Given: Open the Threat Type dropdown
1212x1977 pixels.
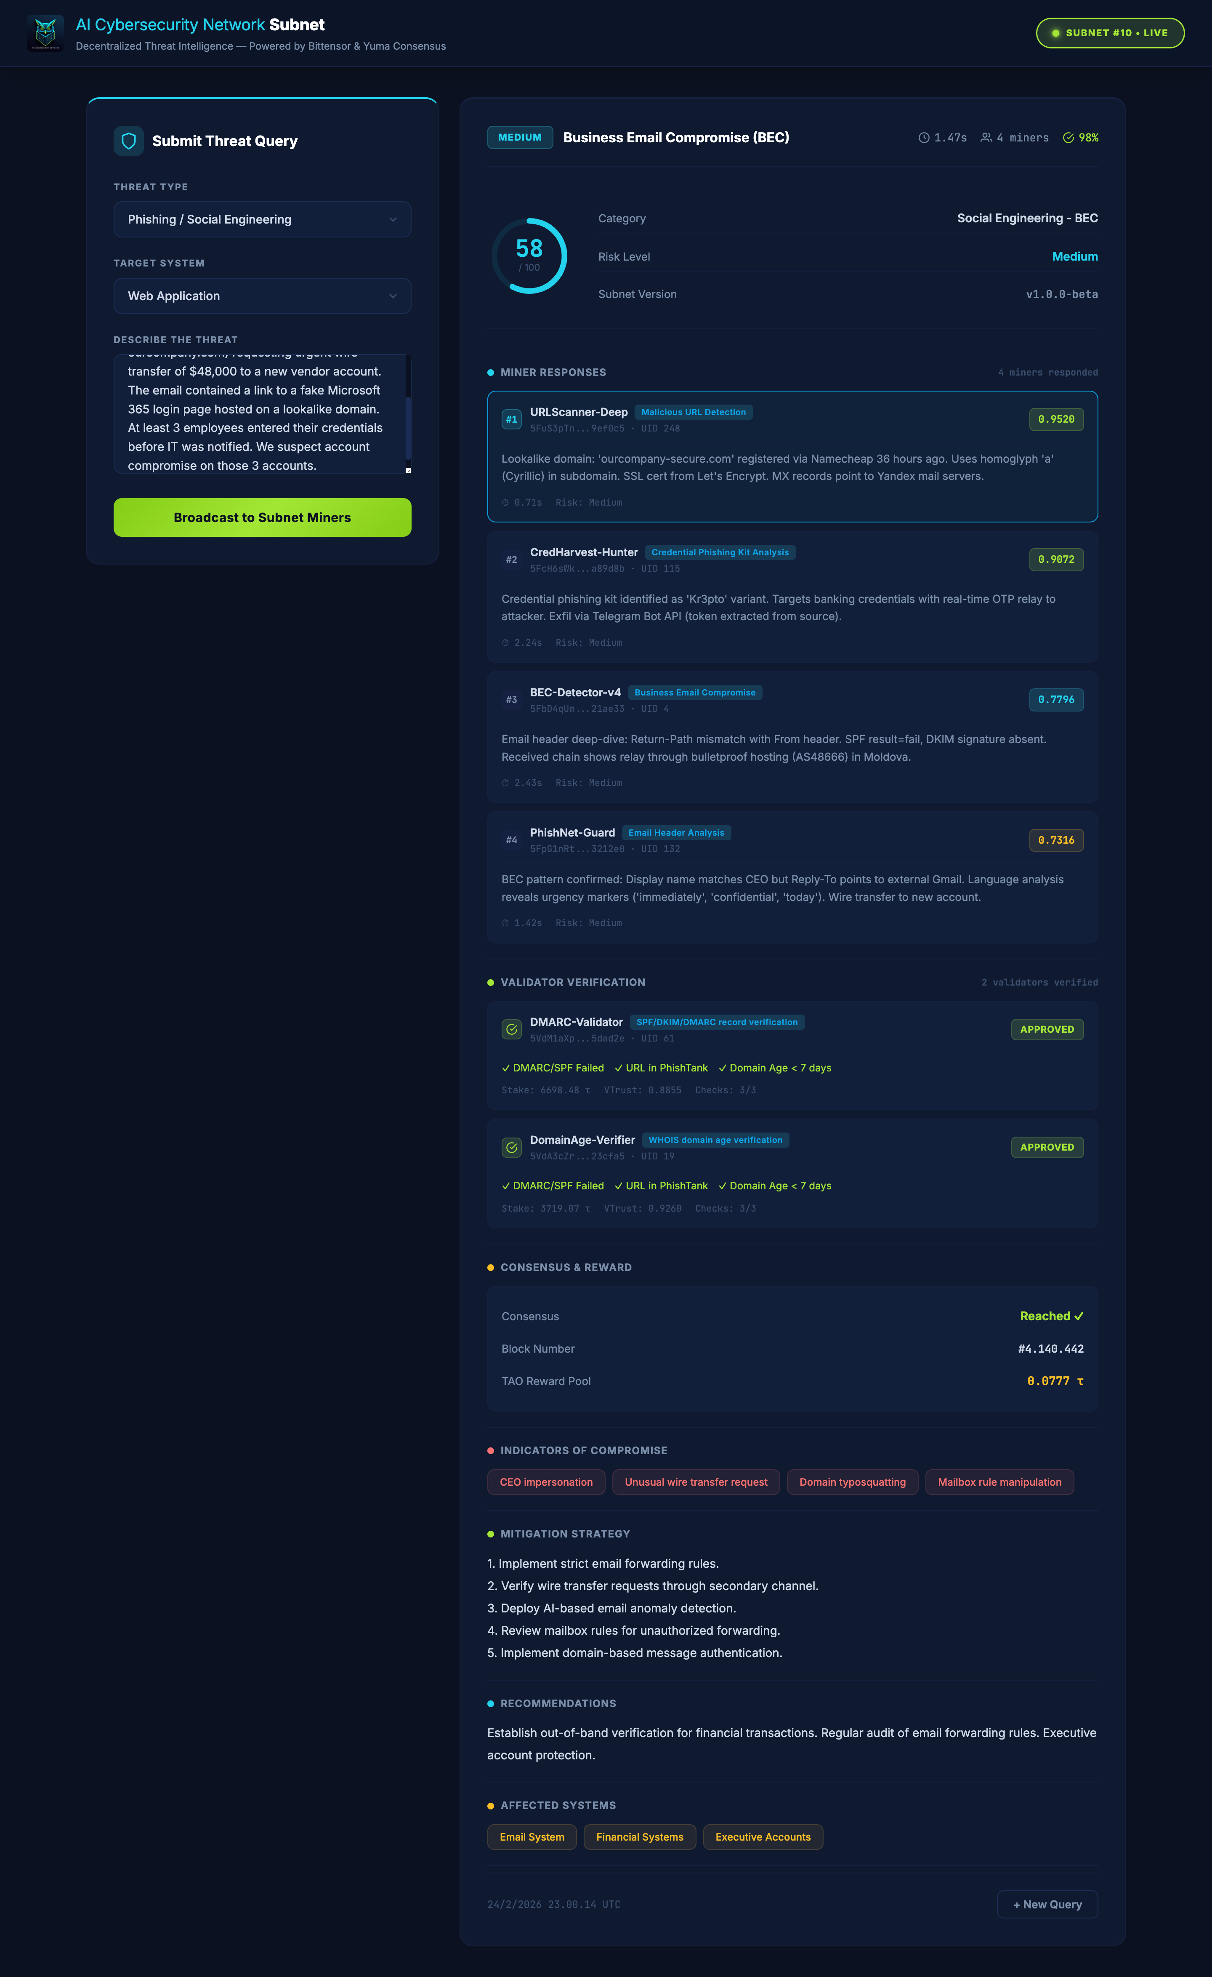Looking at the screenshot, I should [262, 220].
